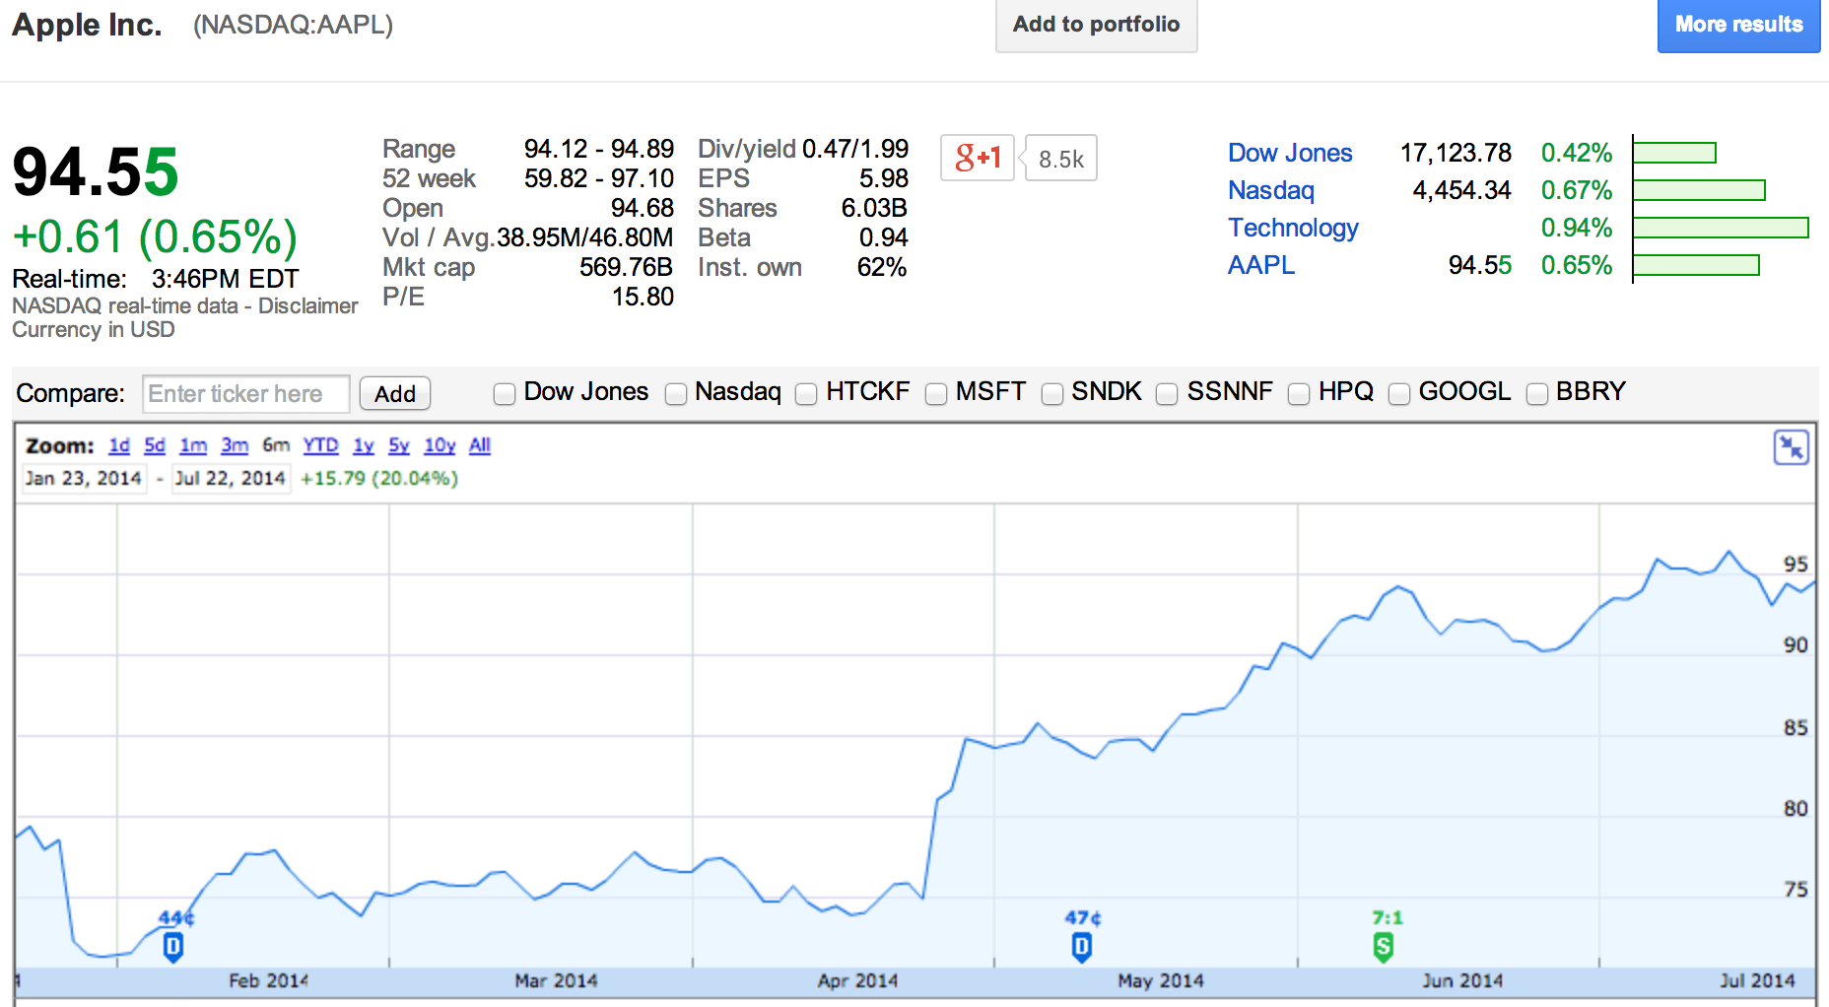Enable the GOOGL compare checkbox
This screenshot has width=1829, height=1007.
pyautogui.click(x=1399, y=394)
